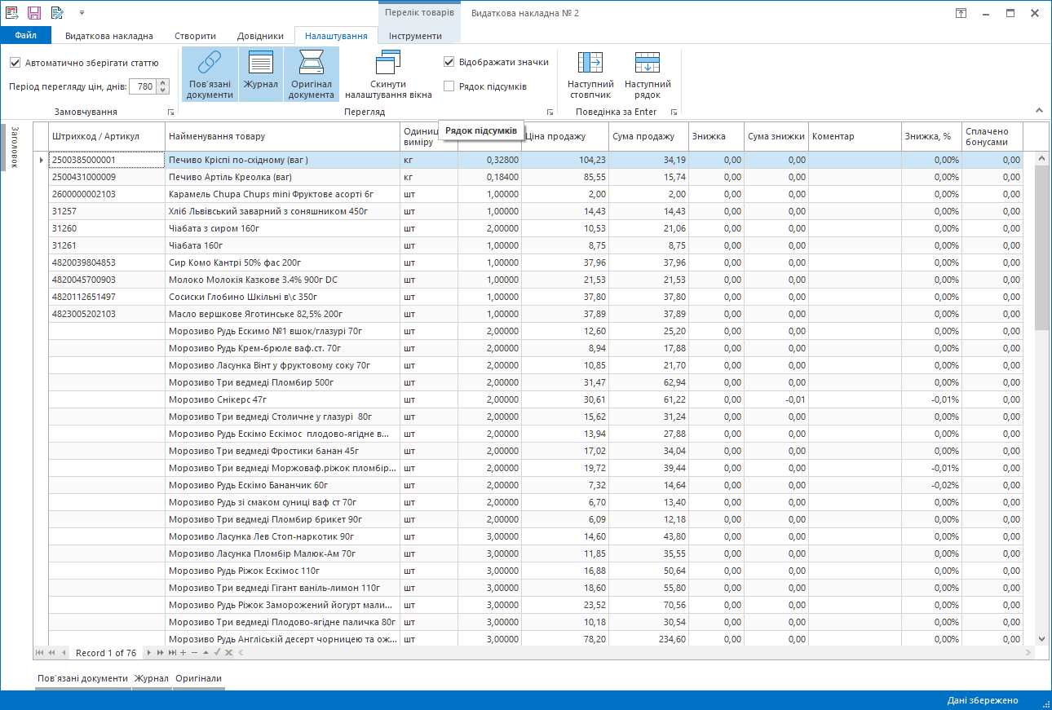Go to next page in record navigator
1052x710 pixels.
click(160, 653)
